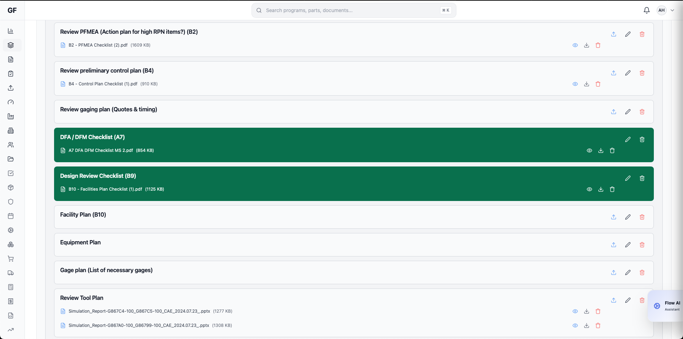Viewport: 683px width, 339px height.
Task: Preview the B2 - PFMEA Checklist file
Action: [575, 45]
